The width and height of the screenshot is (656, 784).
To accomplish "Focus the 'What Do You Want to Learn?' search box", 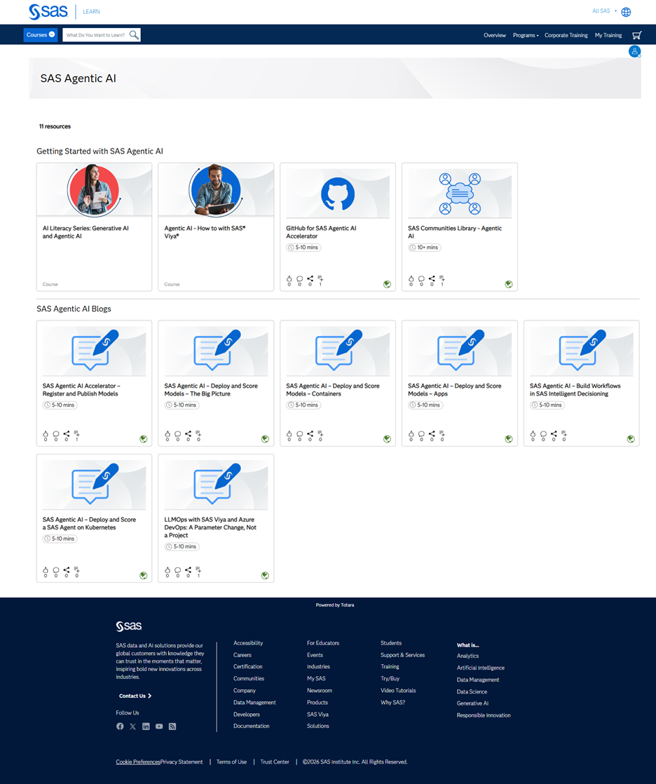I will pyautogui.click(x=95, y=35).
